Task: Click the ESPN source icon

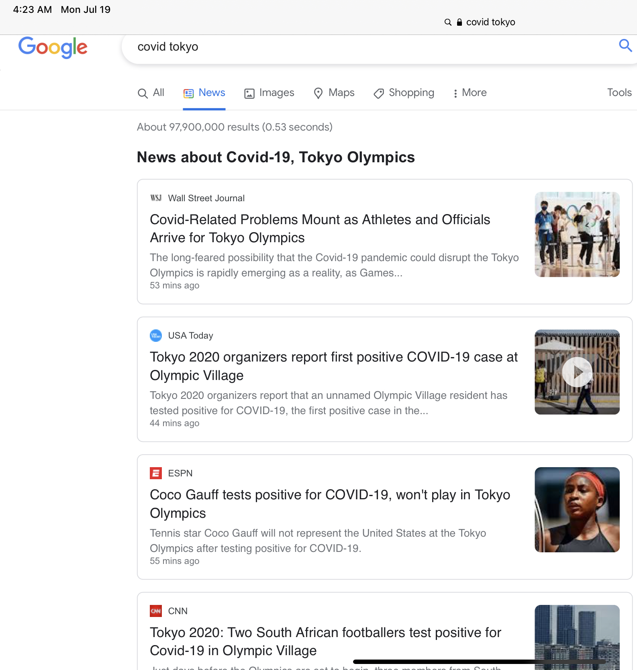Action: pos(156,473)
